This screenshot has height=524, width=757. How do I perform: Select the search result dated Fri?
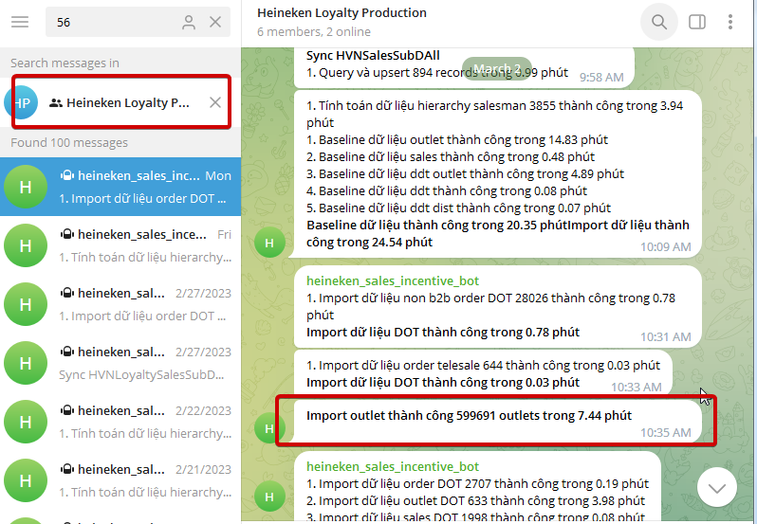120,245
